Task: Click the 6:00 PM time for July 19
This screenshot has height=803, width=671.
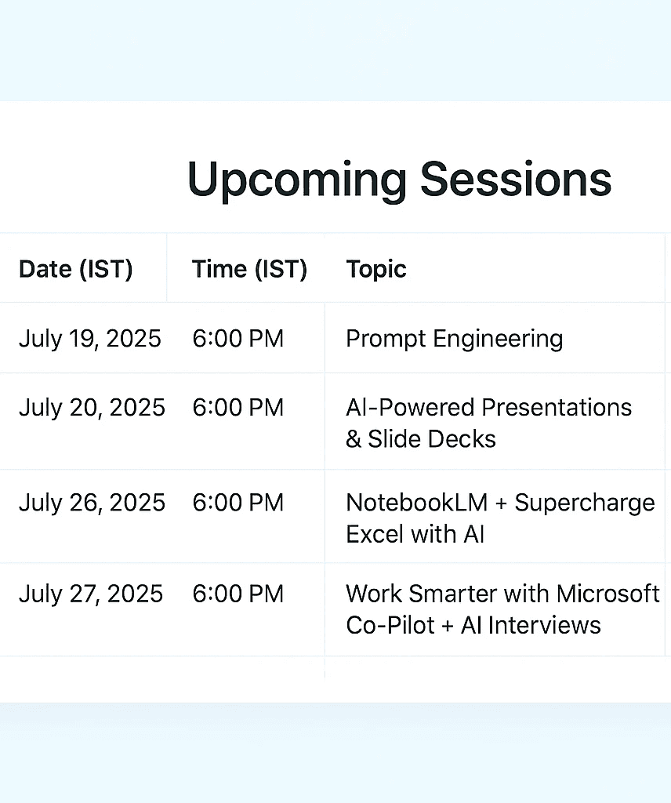Action: tap(238, 339)
